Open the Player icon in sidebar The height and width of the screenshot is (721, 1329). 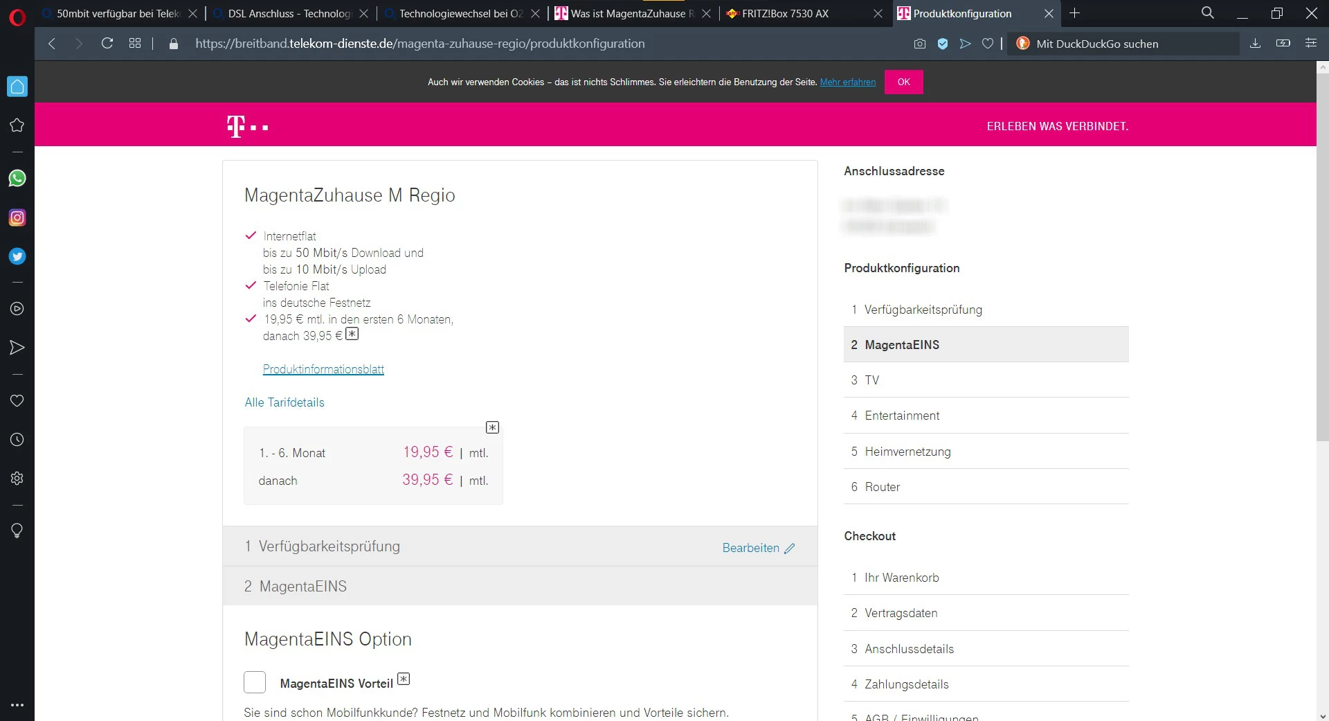17,309
